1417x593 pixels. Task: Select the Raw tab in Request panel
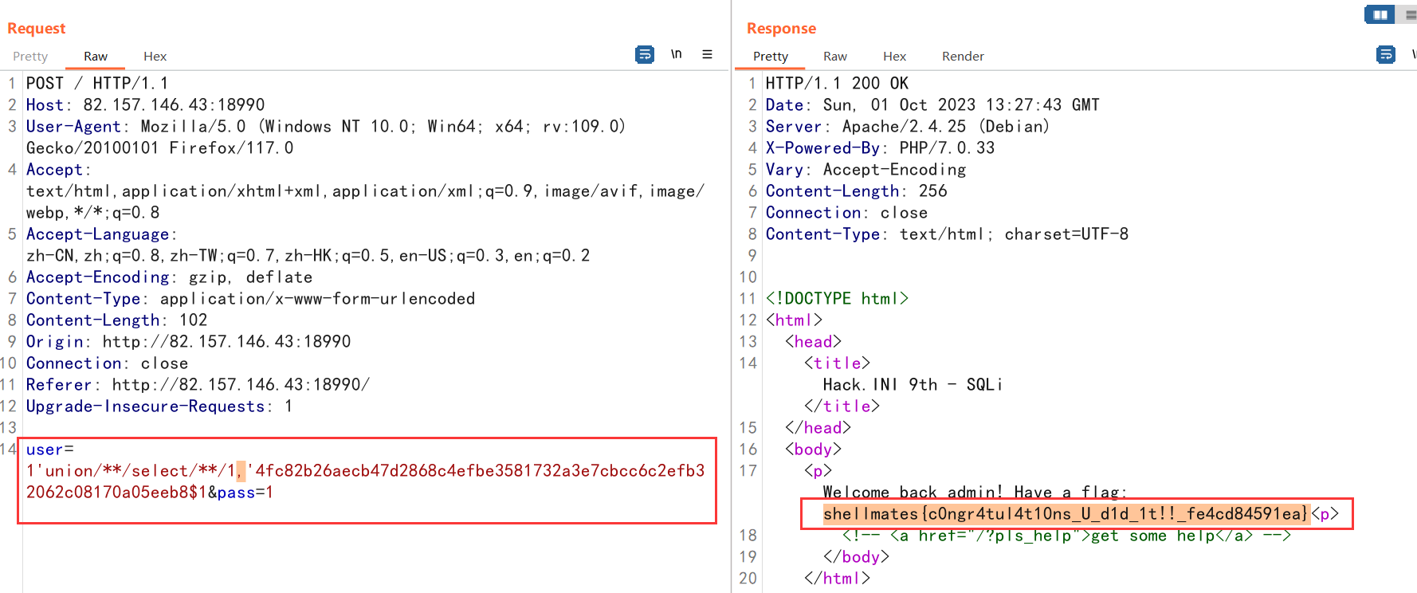pos(96,56)
